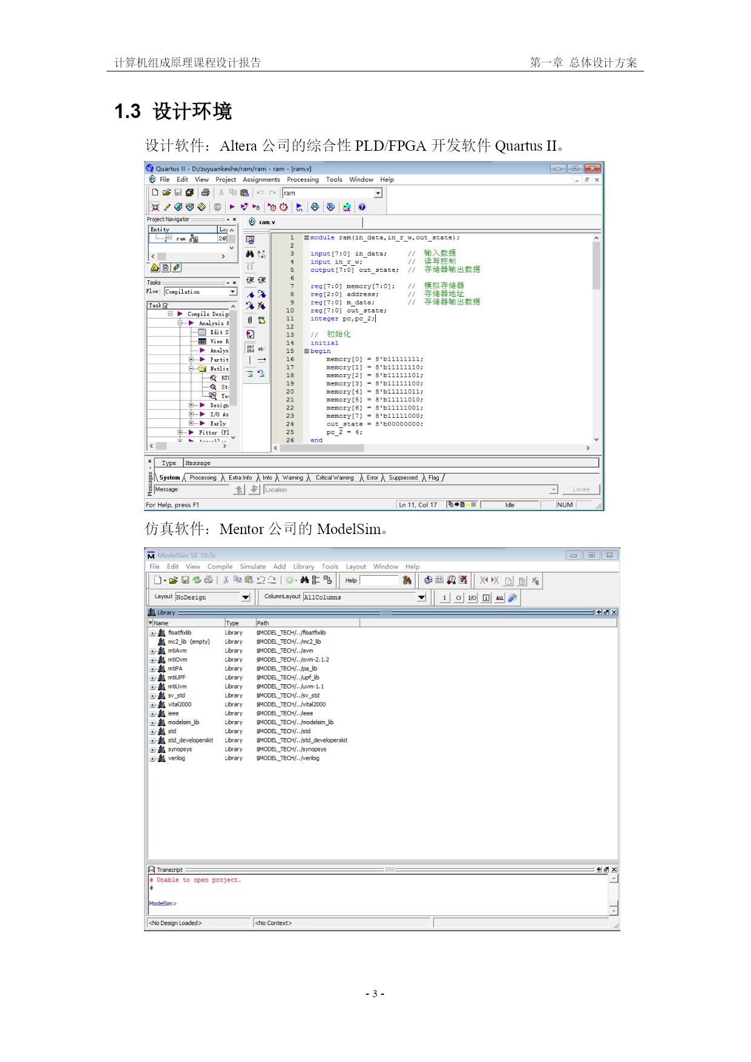
Task: Switch to the Processing messages tab
Action: coord(203,478)
